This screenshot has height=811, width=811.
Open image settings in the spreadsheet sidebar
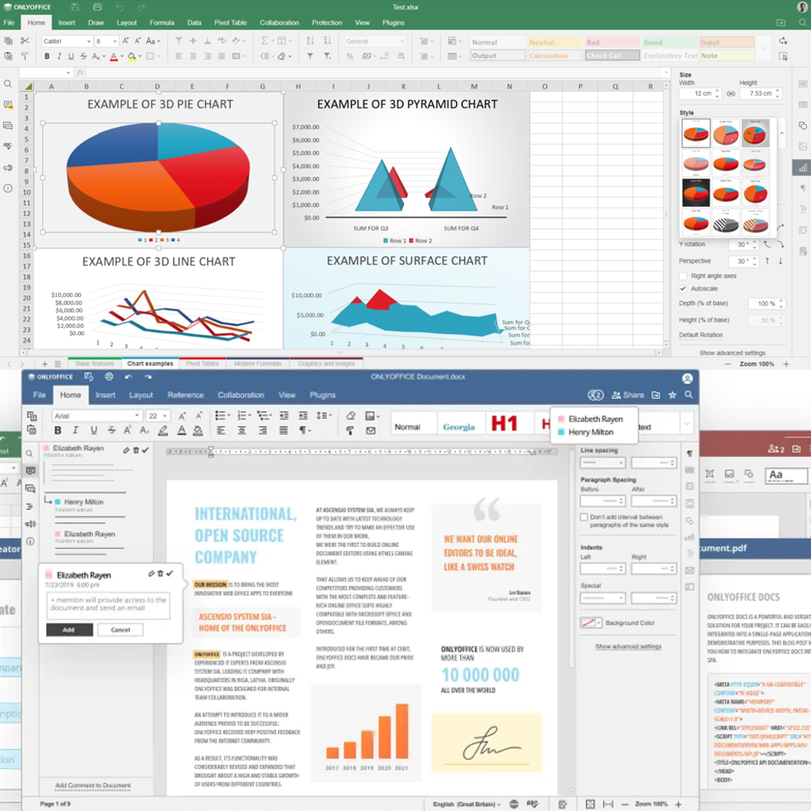[802, 147]
